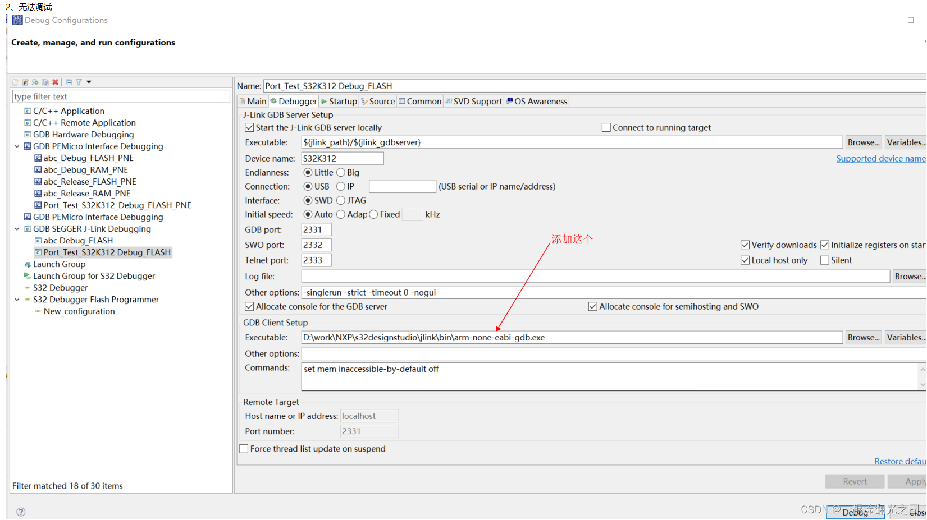Toggle Allocate console for semihosting and SWO
Viewport: 927px width, 520px height.
pyautogui.click(x=593, y=307)
